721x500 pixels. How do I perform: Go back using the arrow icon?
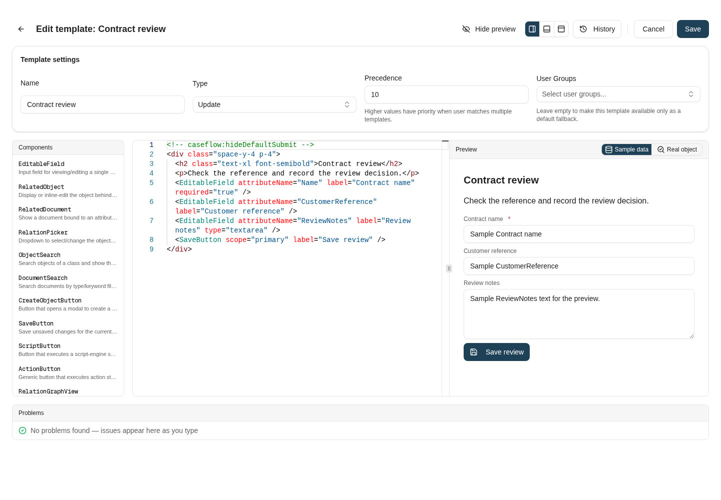point(21,29)
